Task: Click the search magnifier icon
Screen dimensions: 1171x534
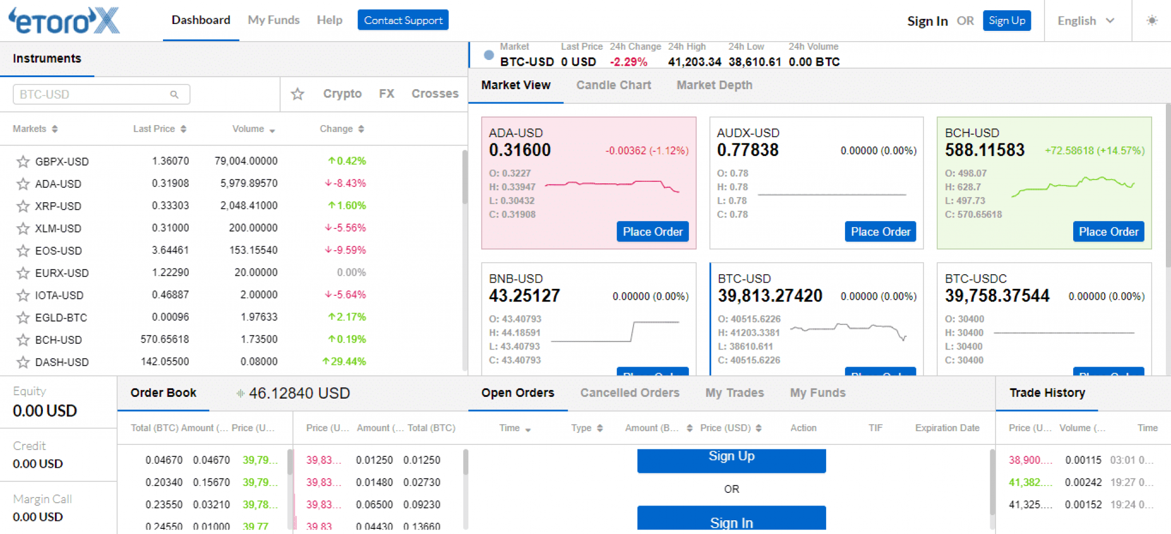Action: point(174,94)
